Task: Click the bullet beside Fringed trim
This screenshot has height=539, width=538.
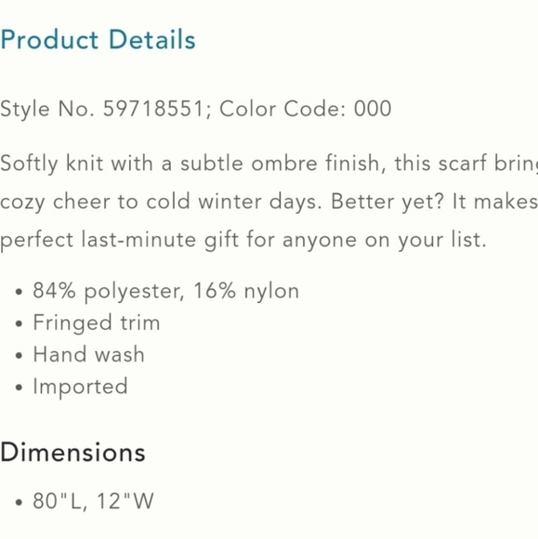Action: coord(19,323)
